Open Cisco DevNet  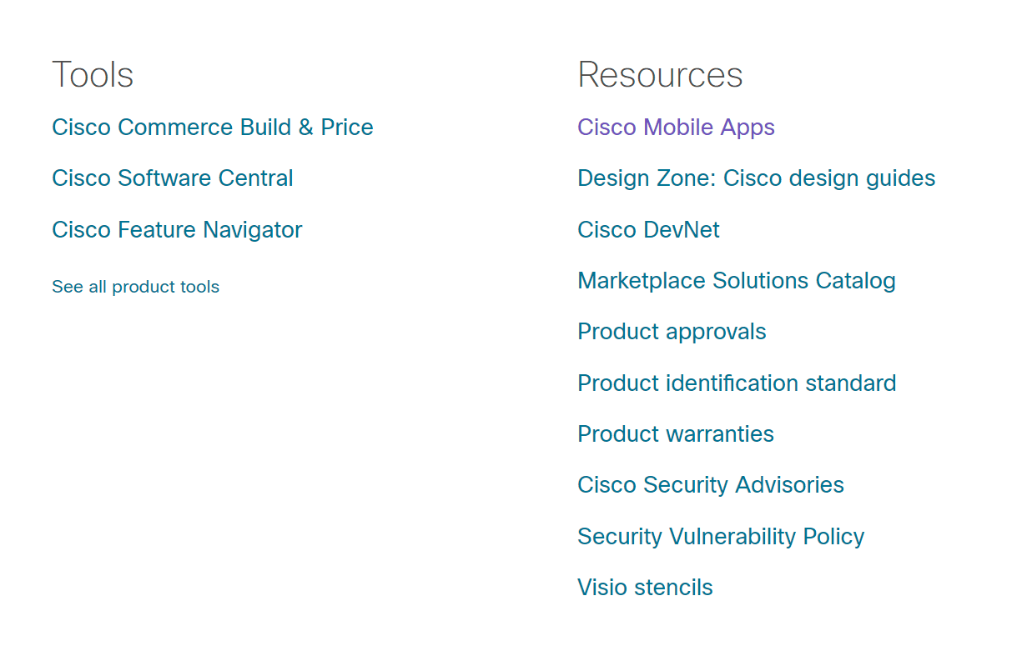(x=648, y=229)
